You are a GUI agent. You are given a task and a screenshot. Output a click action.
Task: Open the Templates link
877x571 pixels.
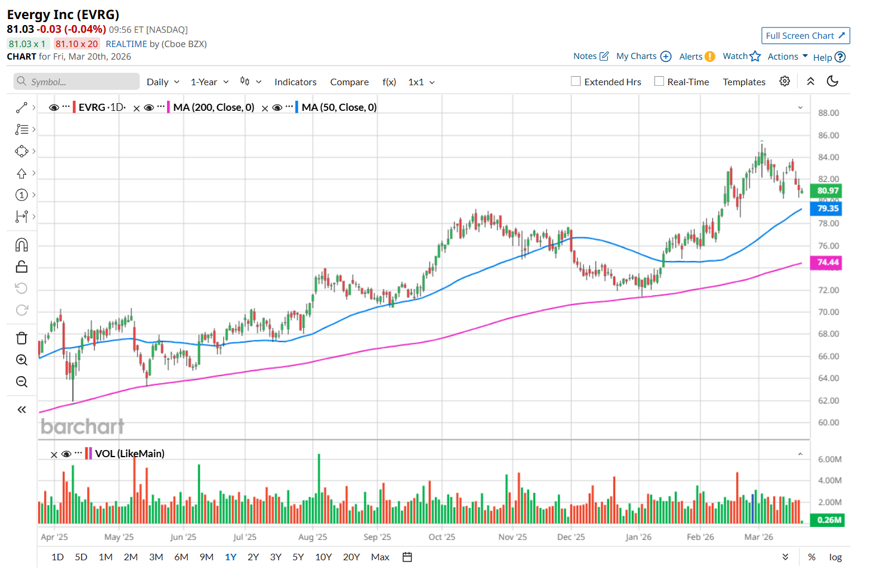click(x=744, y=82)
